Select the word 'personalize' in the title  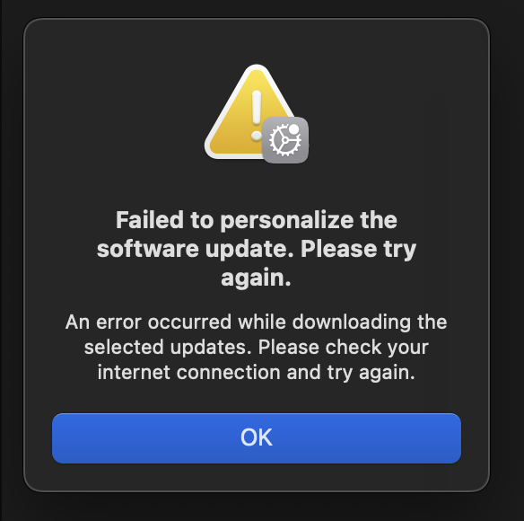tap(287, 221)
